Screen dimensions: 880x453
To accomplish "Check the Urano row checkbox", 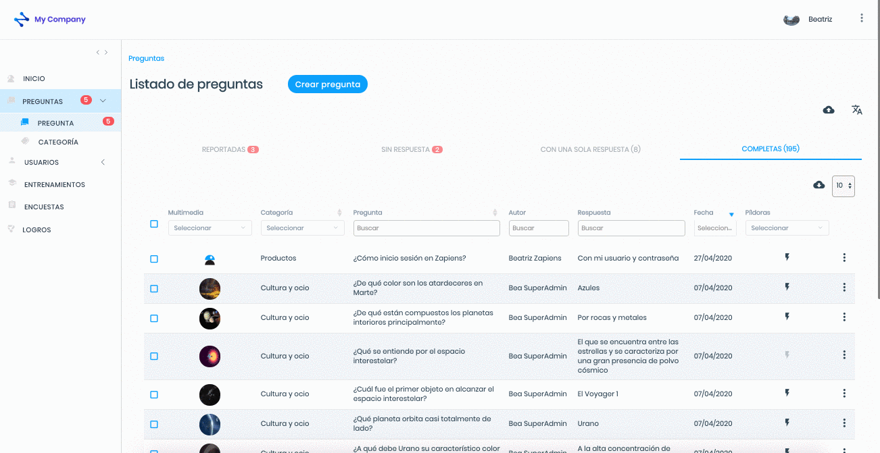I will (154, 425).
